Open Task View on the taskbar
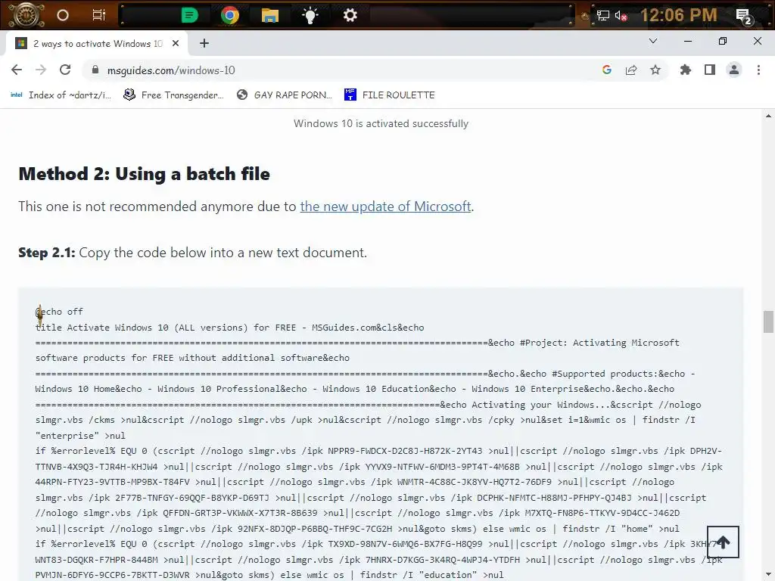 (x=99, y=15)
